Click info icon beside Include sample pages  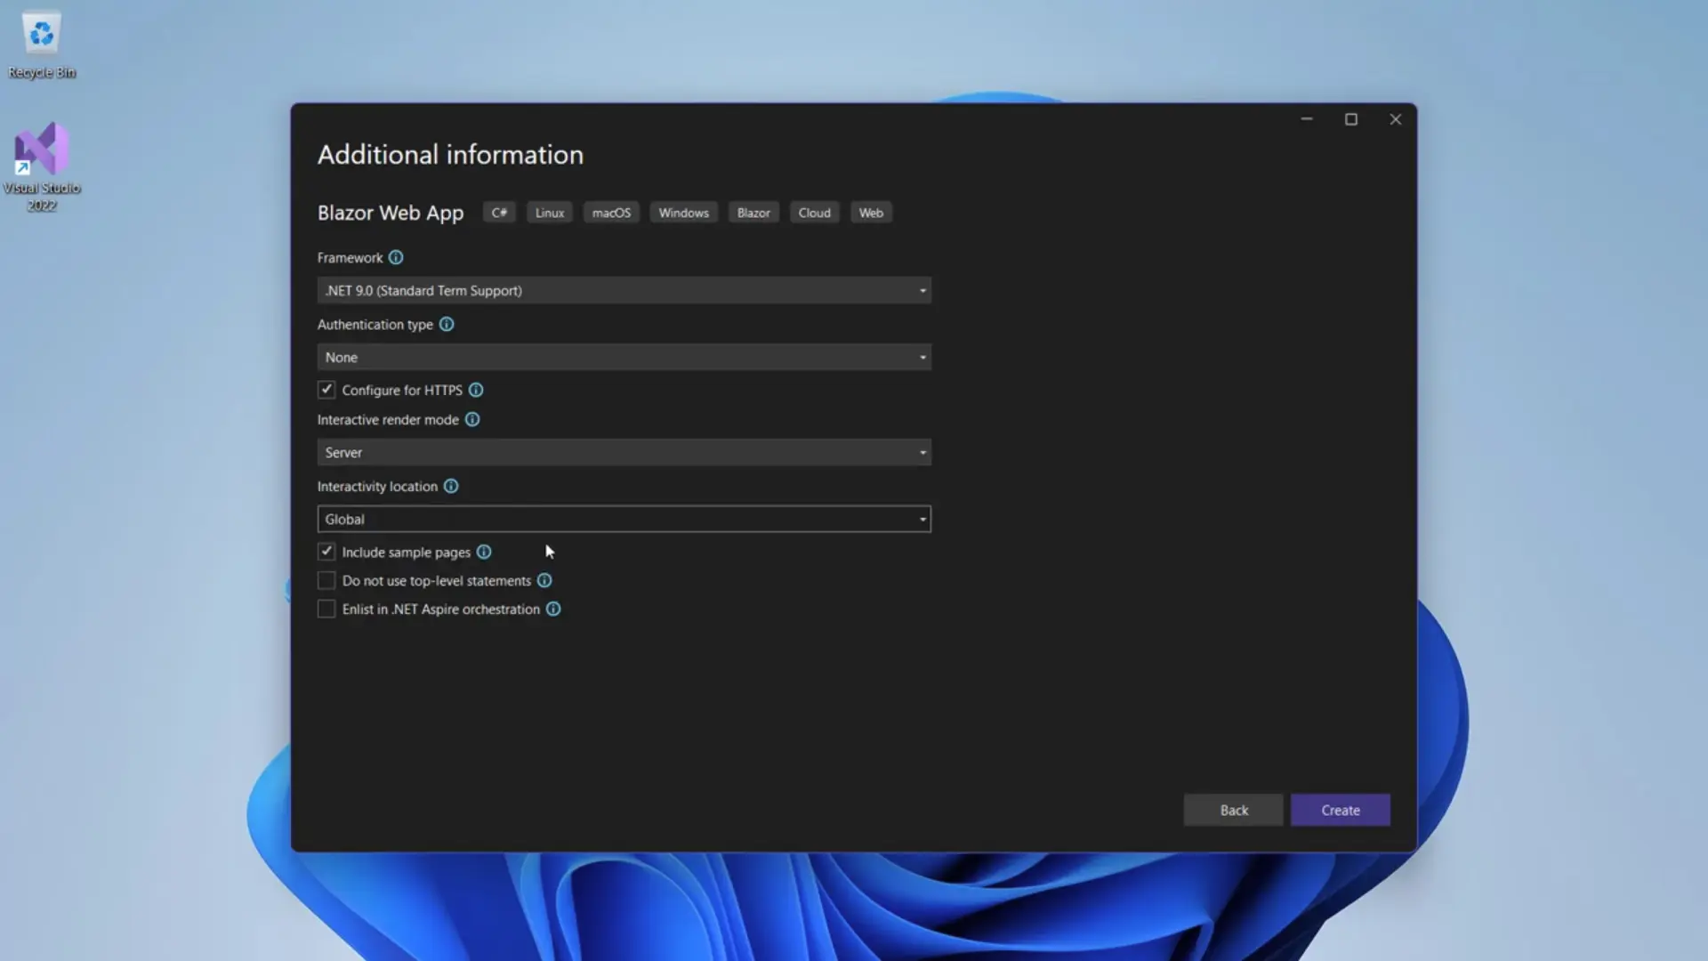point(484,552)
